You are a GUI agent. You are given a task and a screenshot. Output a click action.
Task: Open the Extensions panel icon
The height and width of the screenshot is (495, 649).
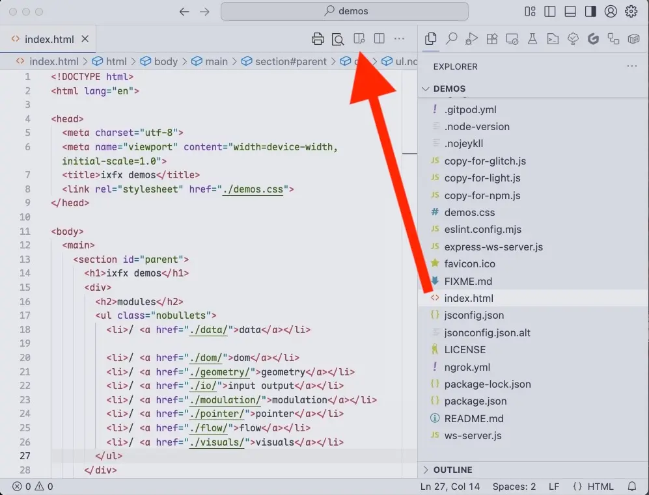click(492, 39)
